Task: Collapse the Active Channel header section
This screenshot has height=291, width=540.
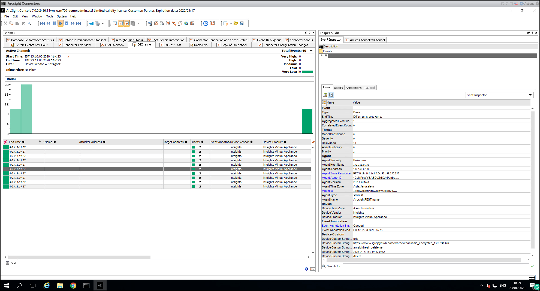Action: point(311,51)
